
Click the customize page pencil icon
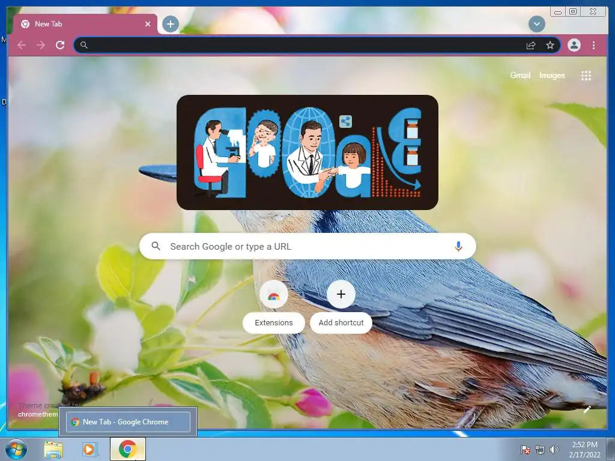[587, 409]
